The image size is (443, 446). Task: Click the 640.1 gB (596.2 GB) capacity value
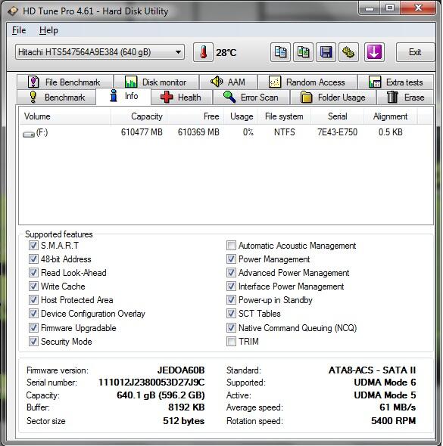[x=161, y=395]
